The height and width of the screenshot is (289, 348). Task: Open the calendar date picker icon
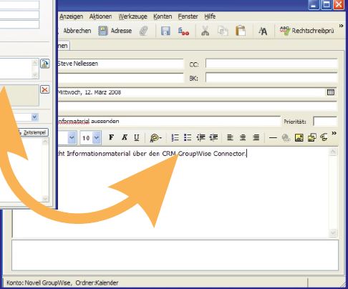coord(331,92)
